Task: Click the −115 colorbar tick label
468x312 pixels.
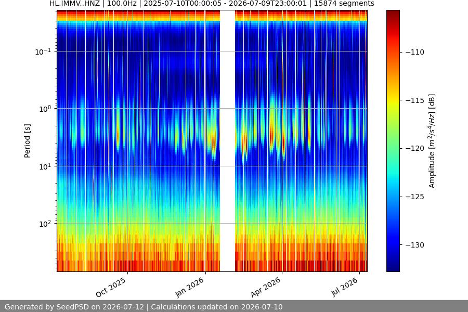Action: (415, 100)
